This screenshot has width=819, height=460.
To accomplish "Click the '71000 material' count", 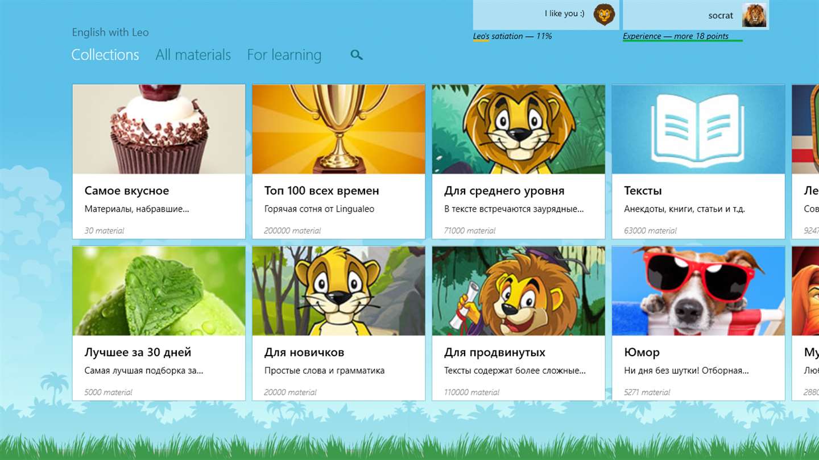I will [470, 231].
